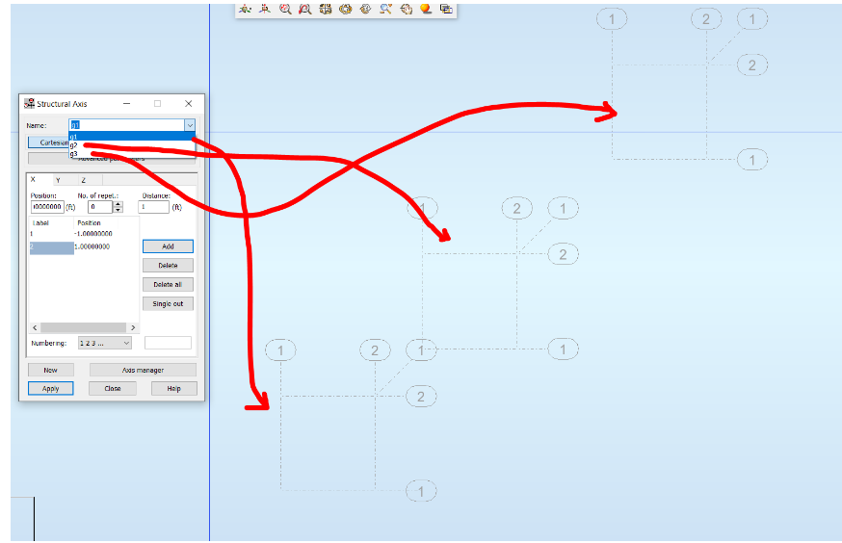
Task: Select the pan hand tool
Action: [x=406, y=9]
